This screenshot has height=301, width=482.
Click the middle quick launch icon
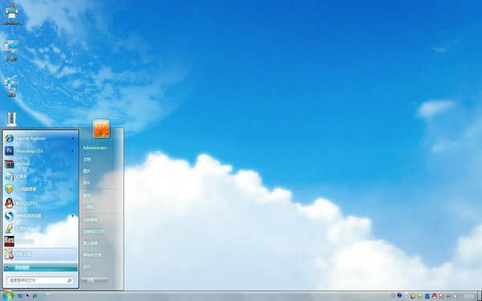(x=27, y=295)
